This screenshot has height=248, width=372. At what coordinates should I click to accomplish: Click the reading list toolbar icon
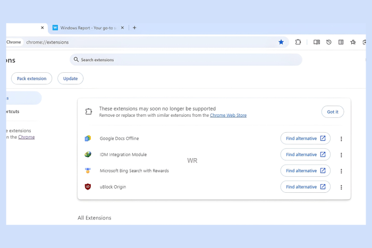pyautogui.click(x=341, y=42)
